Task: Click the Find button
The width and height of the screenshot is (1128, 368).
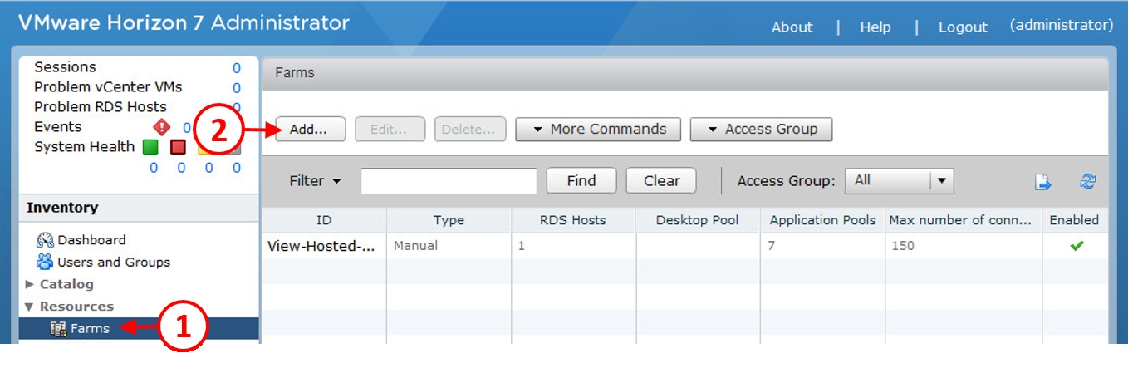Action: (581, 180)
